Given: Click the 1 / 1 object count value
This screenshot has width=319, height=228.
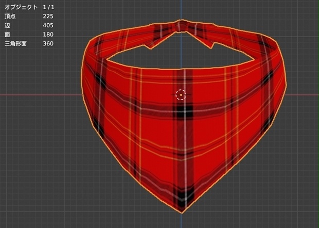Looking at the screenshot, I should tap(49, 7).
